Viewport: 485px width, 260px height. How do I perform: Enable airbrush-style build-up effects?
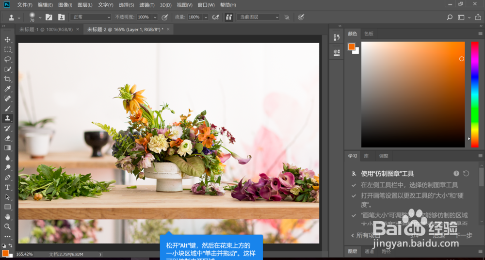216,17
